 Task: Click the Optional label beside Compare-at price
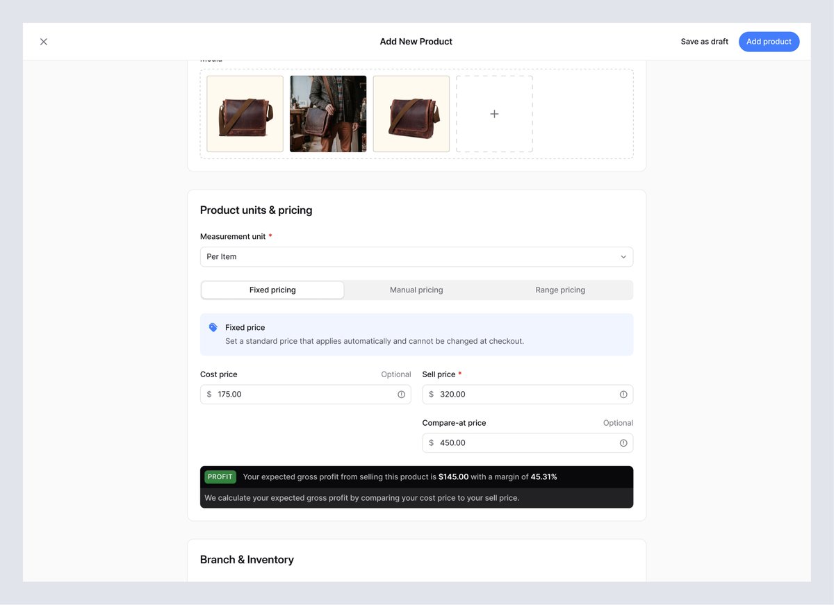618,423
